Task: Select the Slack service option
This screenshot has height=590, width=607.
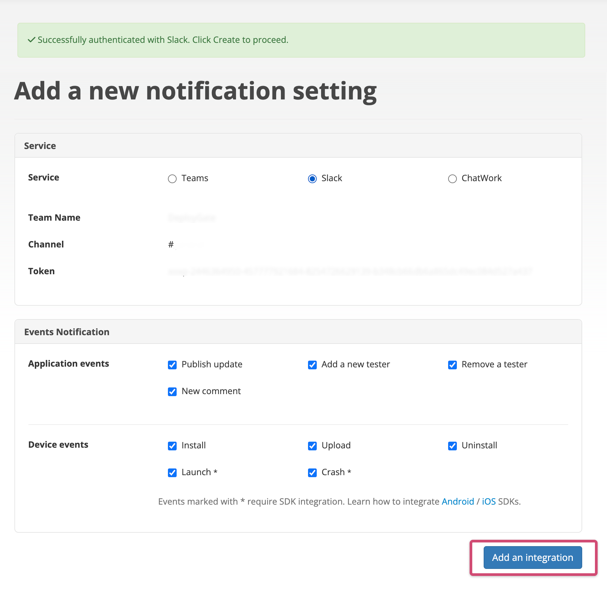Action: click(x=312, y=178)
